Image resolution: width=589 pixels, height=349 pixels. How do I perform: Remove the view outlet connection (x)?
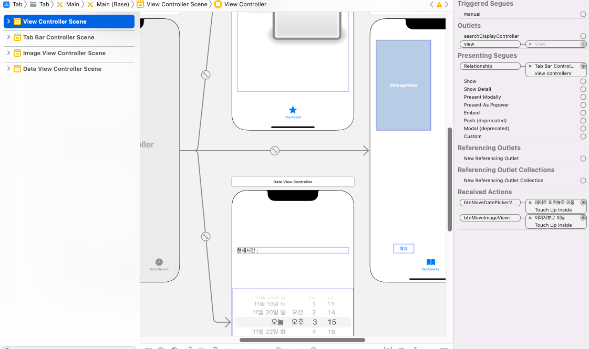tap(530, 44)
